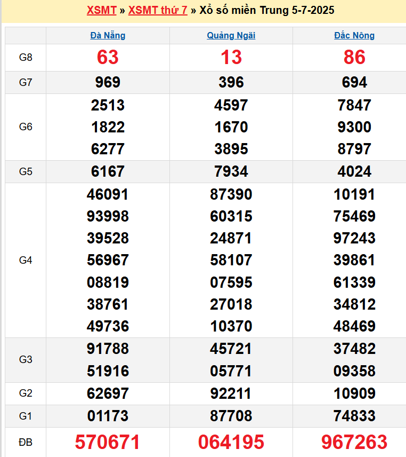Click Đắc Nông G8 result 86
The image size is (406, 457).
pos(354,57)
